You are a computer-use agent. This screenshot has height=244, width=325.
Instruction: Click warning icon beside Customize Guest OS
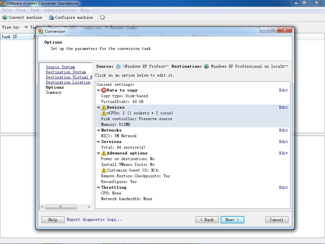tap(104, 170)
